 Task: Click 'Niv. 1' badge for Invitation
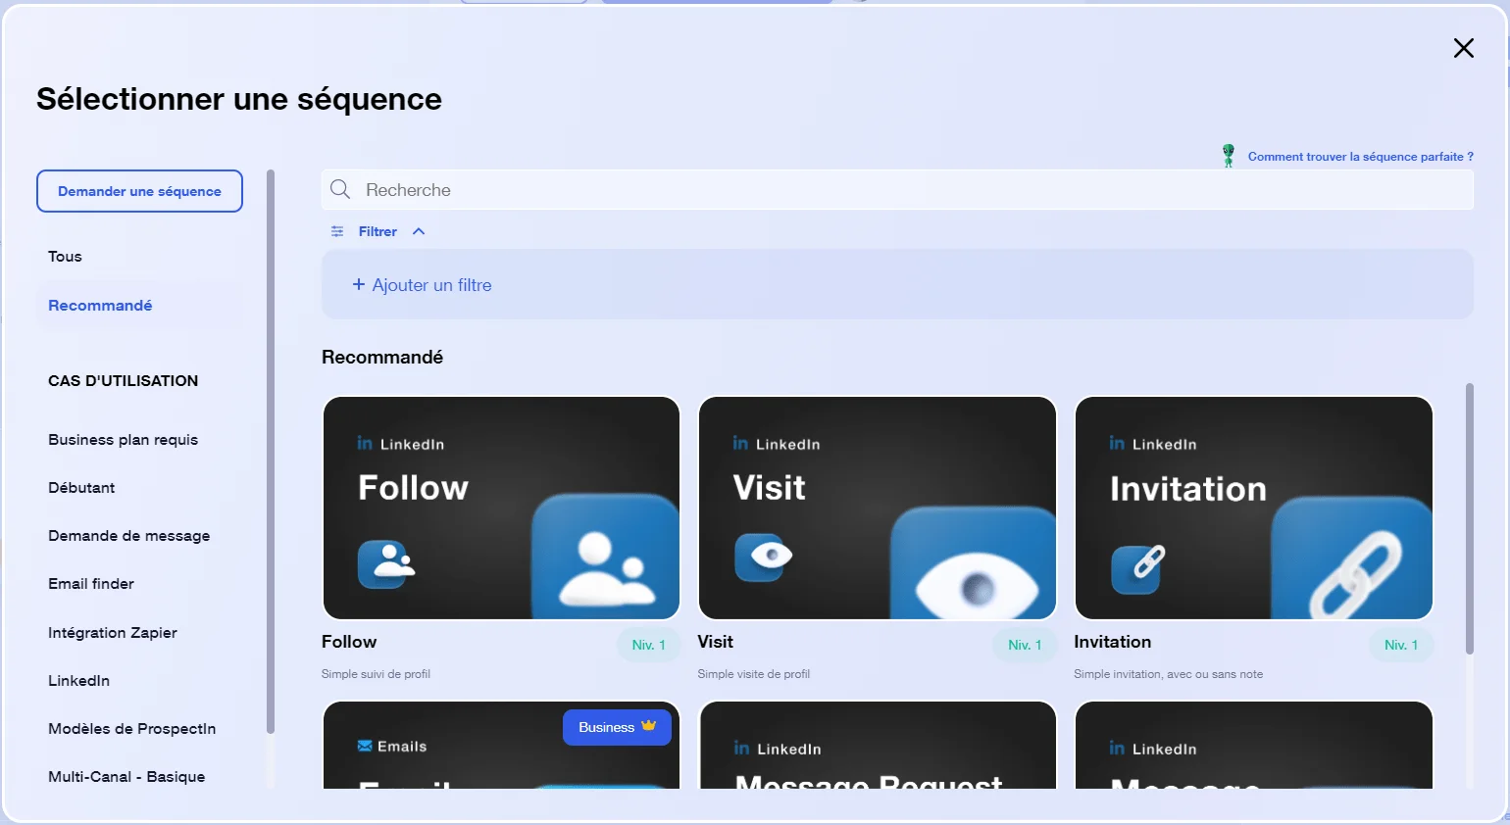point(1401,645)
